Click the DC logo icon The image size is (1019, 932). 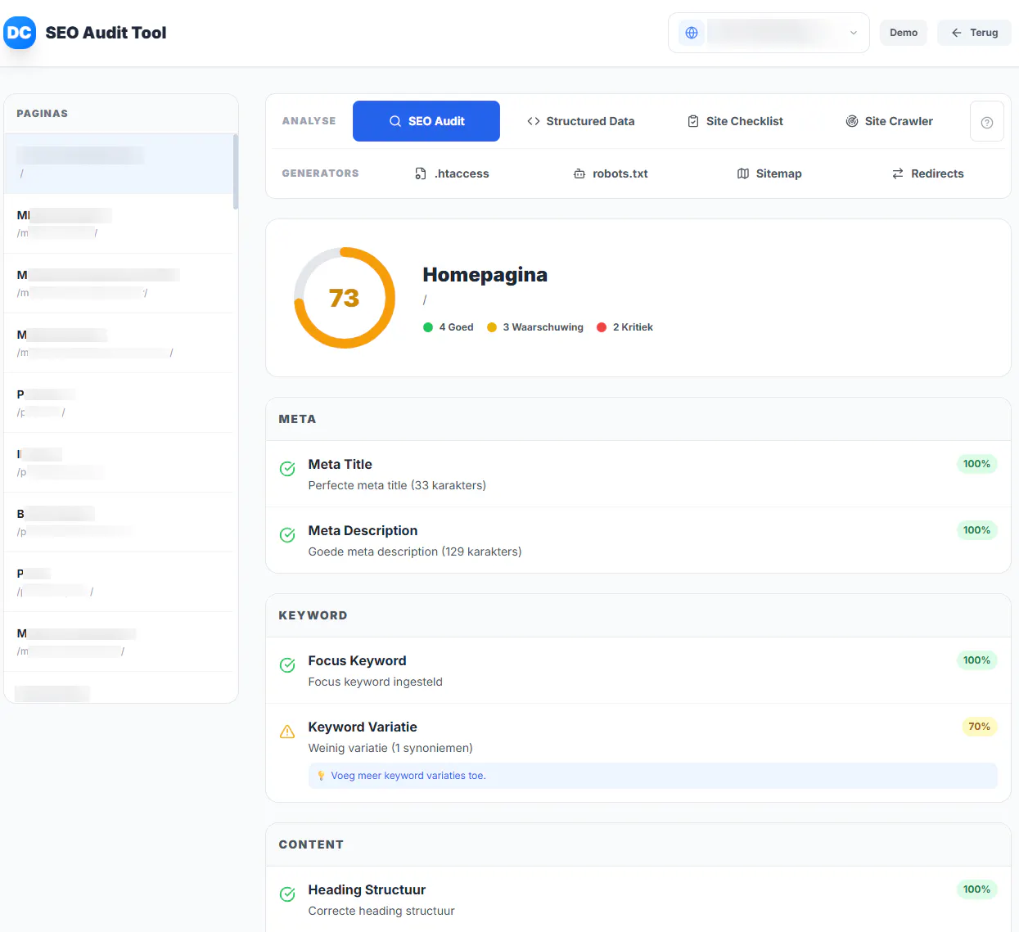pyautogui.click(x=20, y=33)
